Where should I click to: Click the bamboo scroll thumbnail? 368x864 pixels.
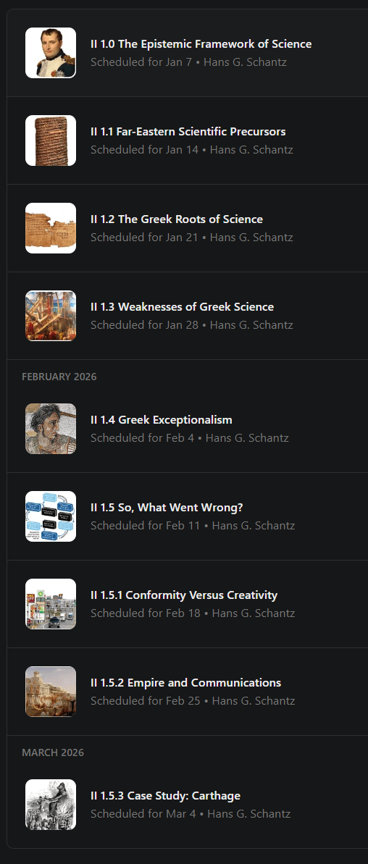51,140
